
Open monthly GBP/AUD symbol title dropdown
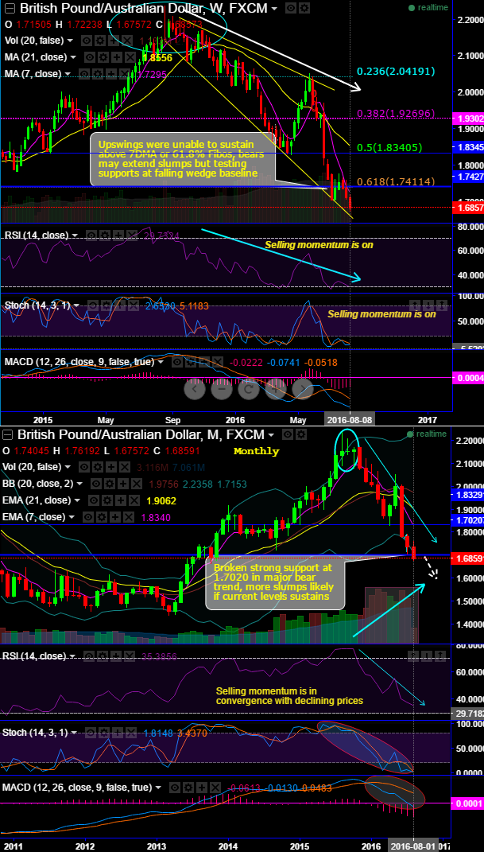click(271, 434)
